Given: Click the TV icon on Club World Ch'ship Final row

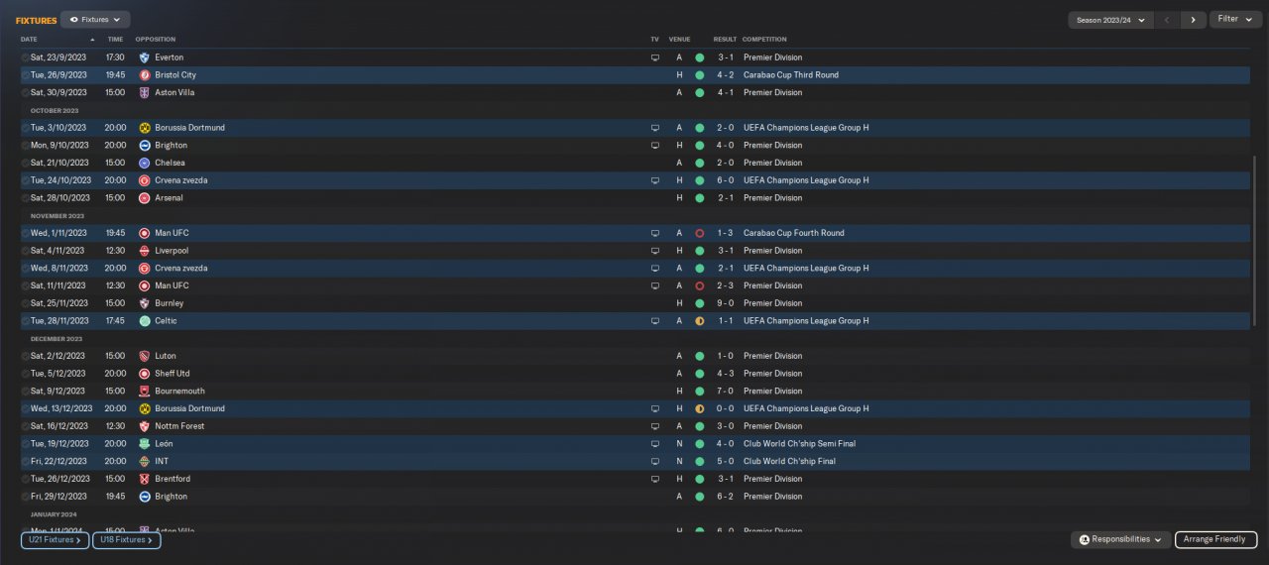Looking at the screenshot, I should pyautogui.click(x=654, y=461).
